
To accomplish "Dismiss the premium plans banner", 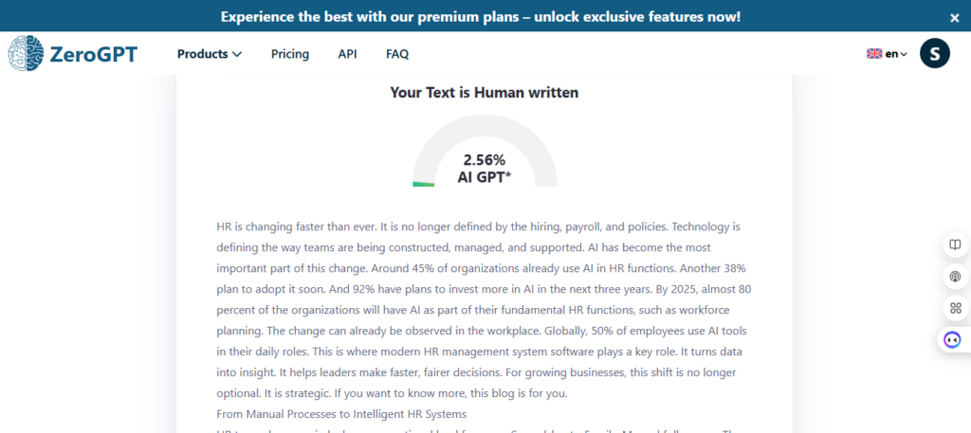I will [954, 17].
